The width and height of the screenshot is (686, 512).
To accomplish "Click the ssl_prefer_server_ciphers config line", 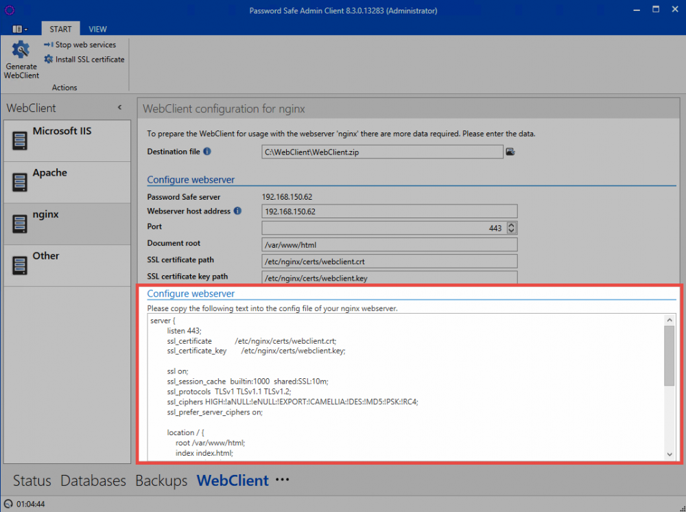I will (215, 412).
